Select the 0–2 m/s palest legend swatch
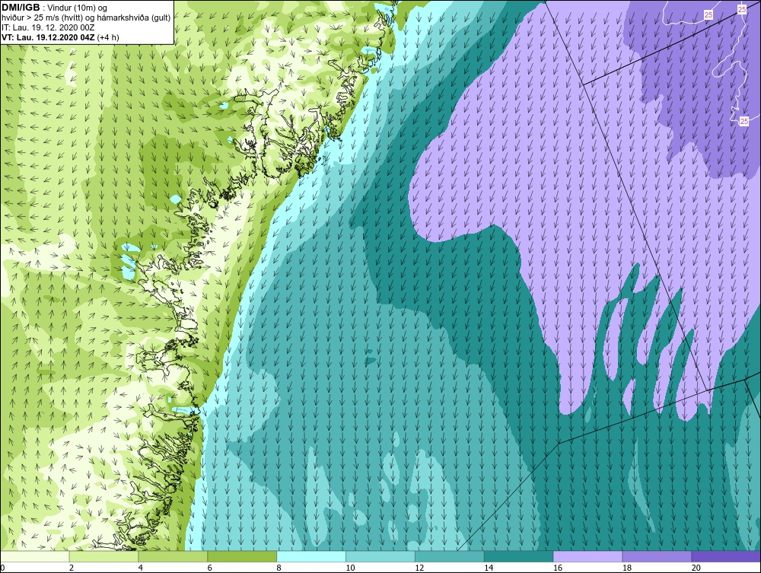Image resolution: width=761 pixels, height=573 pixels. [35, 556]
